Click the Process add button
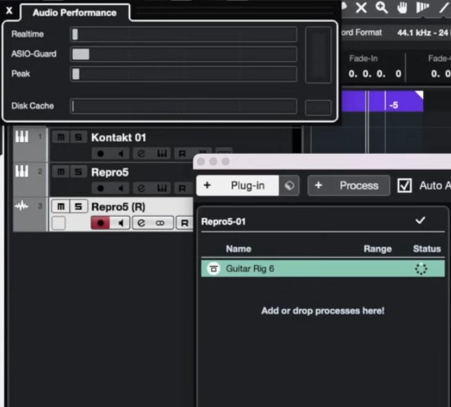Image resolution: width=451 pixels, height=407 pixels. 349,186
